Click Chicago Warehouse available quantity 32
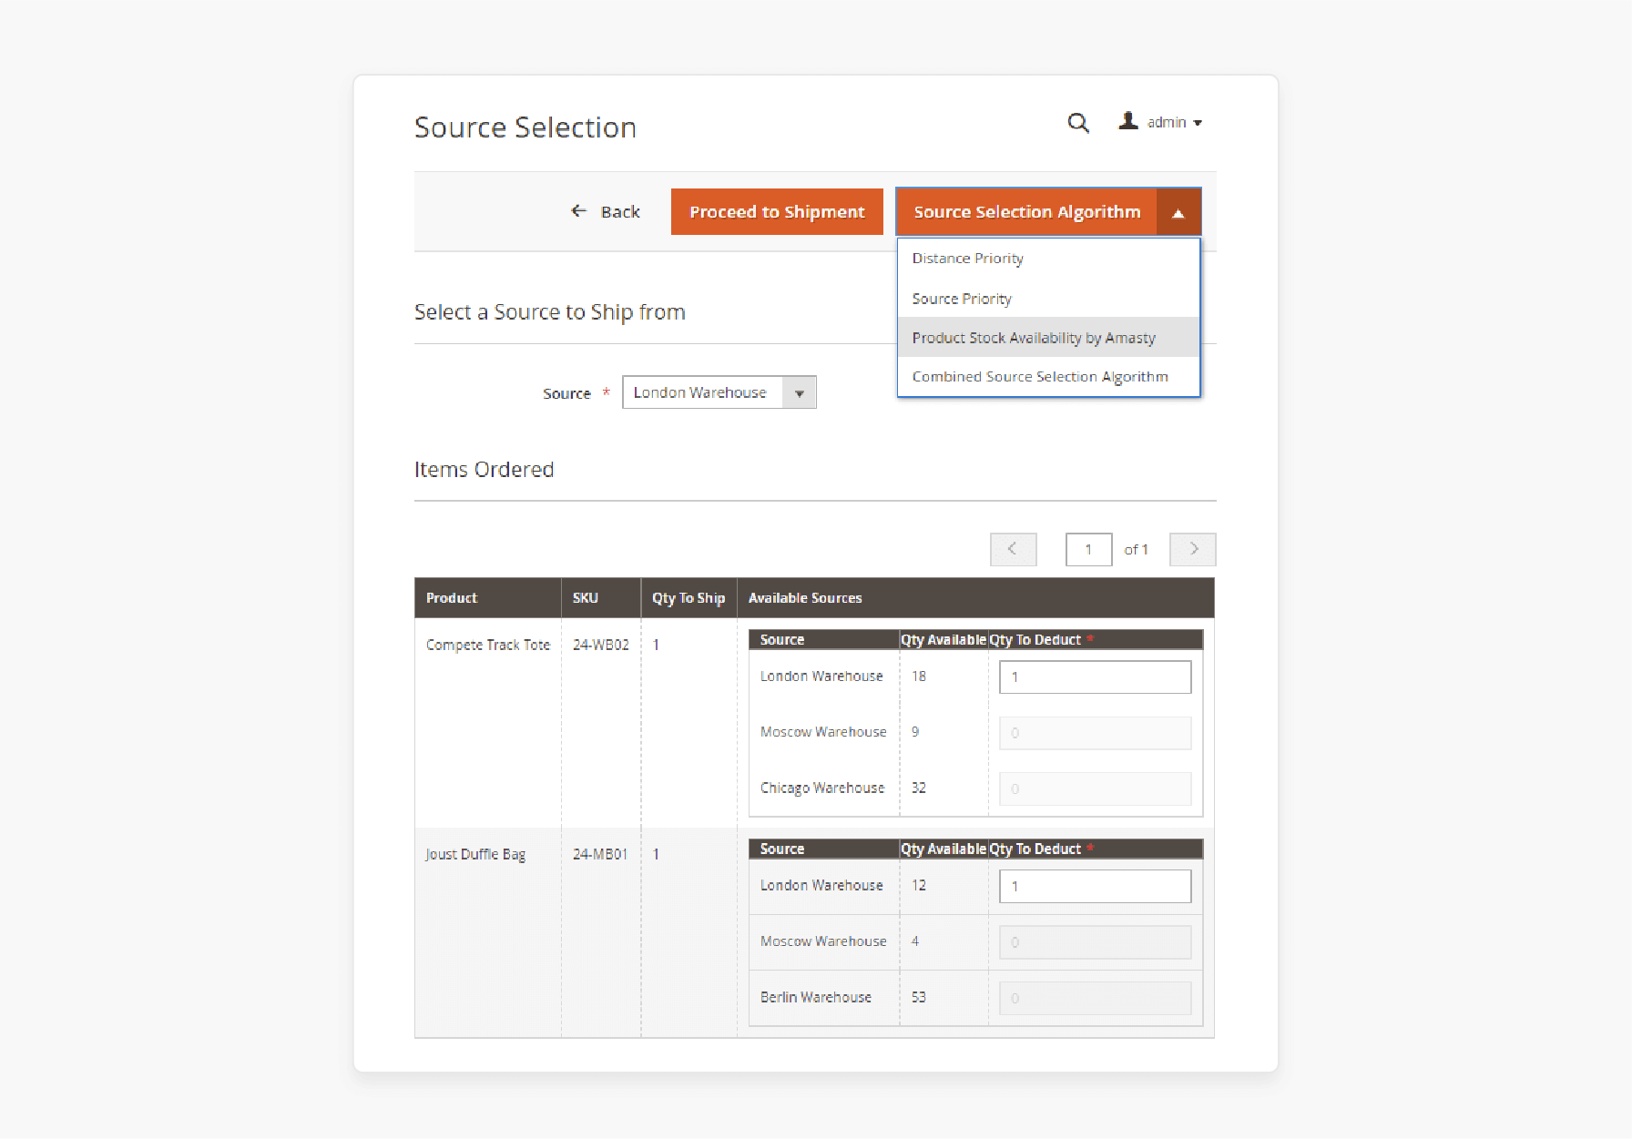 919,788
